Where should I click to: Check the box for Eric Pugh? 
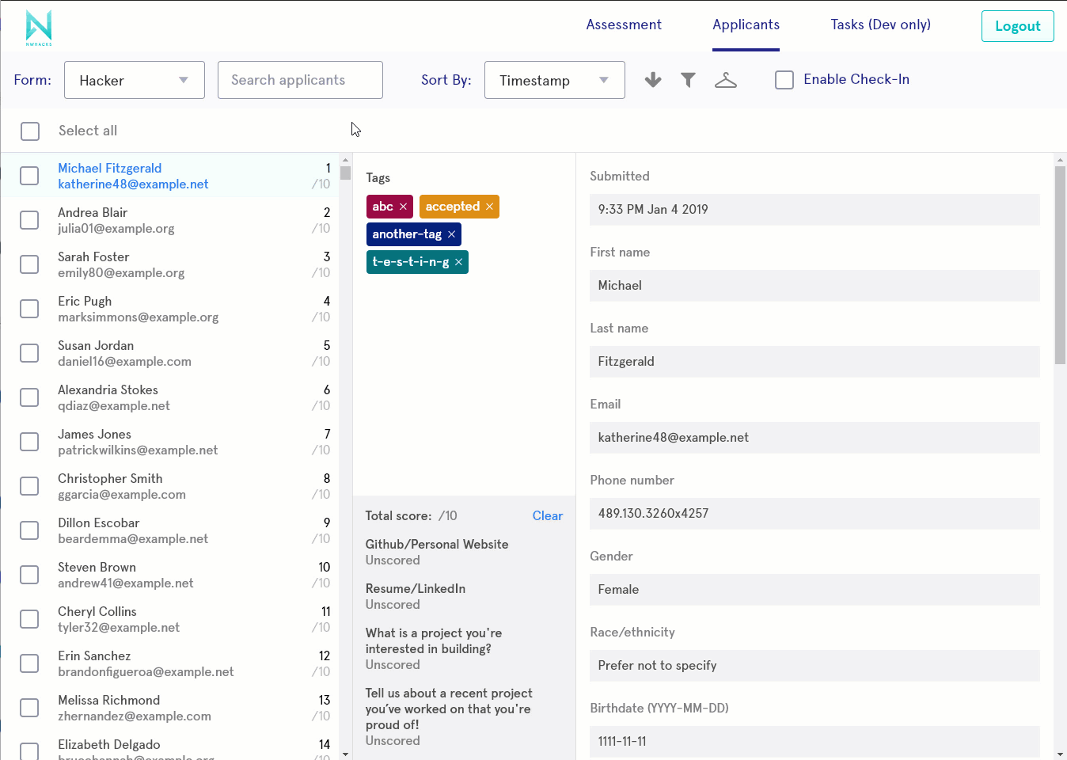click(x=29, y=309)
